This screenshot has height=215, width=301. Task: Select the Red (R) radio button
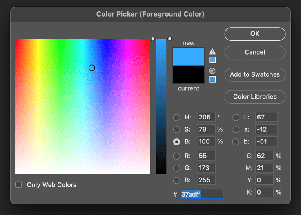[x=177, y=156]
